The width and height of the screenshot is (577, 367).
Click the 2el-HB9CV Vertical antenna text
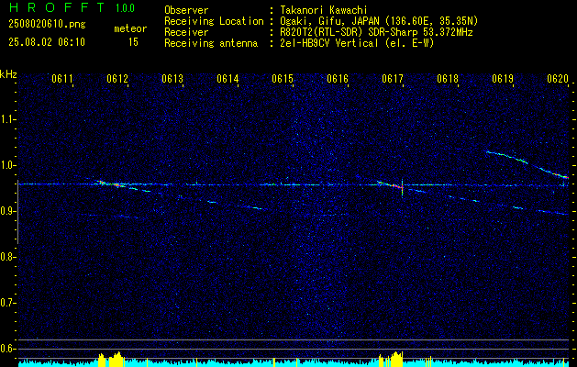[329, 43]
